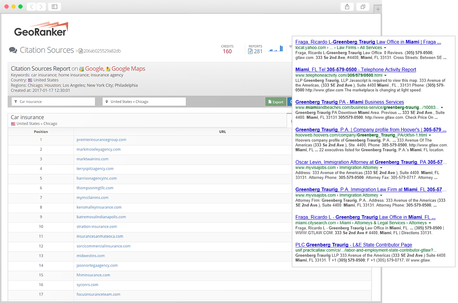
Task: Expand dropdown arrow next to telephoneactivity.com URL
Action: 385,75
